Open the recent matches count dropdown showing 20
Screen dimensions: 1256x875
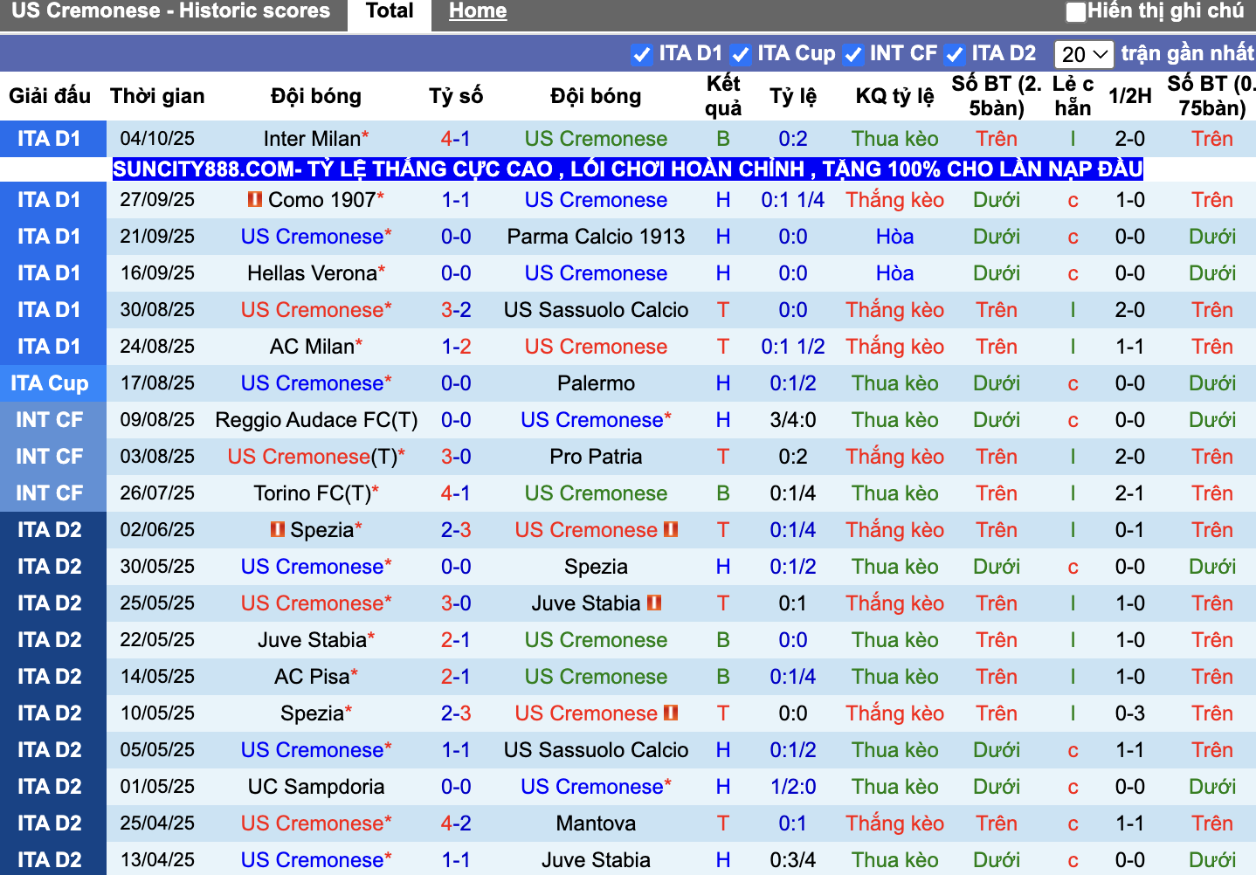1084,54
